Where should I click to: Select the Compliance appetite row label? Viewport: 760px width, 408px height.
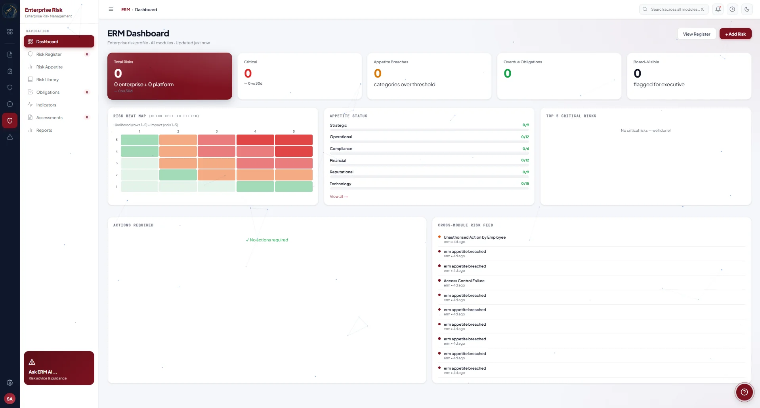click(341, 149)
